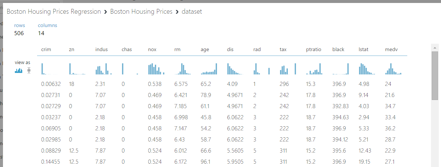Click dis value 5.5605
Viewport: 441px width, 167px height.
coord(235,150)
